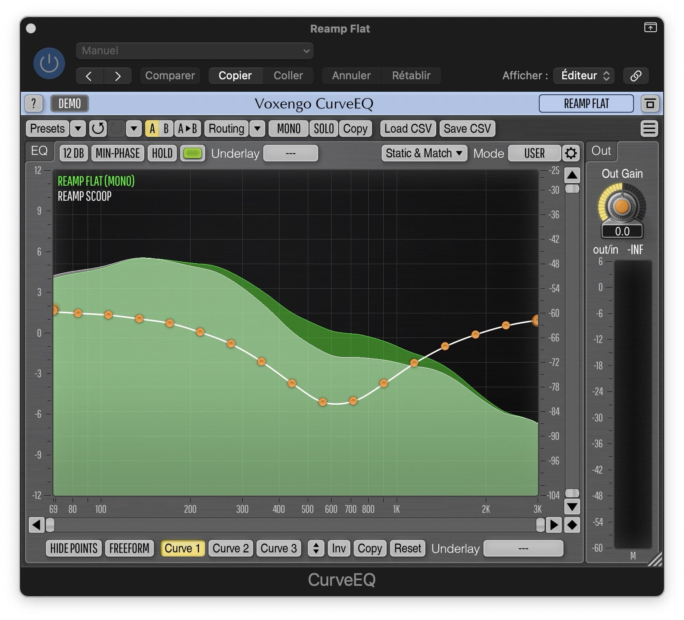Click the top-right window pop-out icon

[x=651, y=28]
